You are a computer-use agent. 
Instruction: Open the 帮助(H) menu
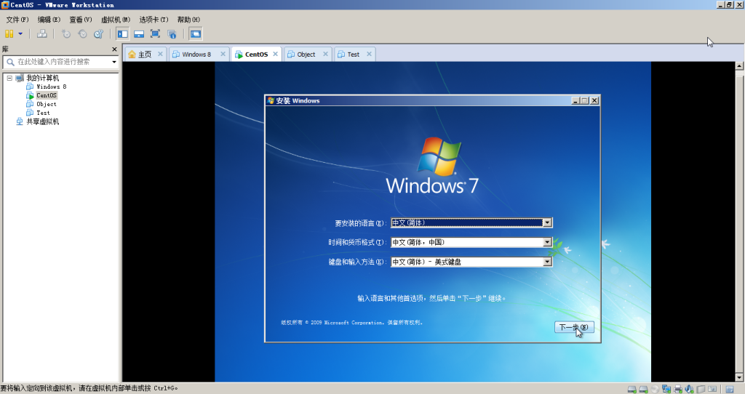point(188,20)
